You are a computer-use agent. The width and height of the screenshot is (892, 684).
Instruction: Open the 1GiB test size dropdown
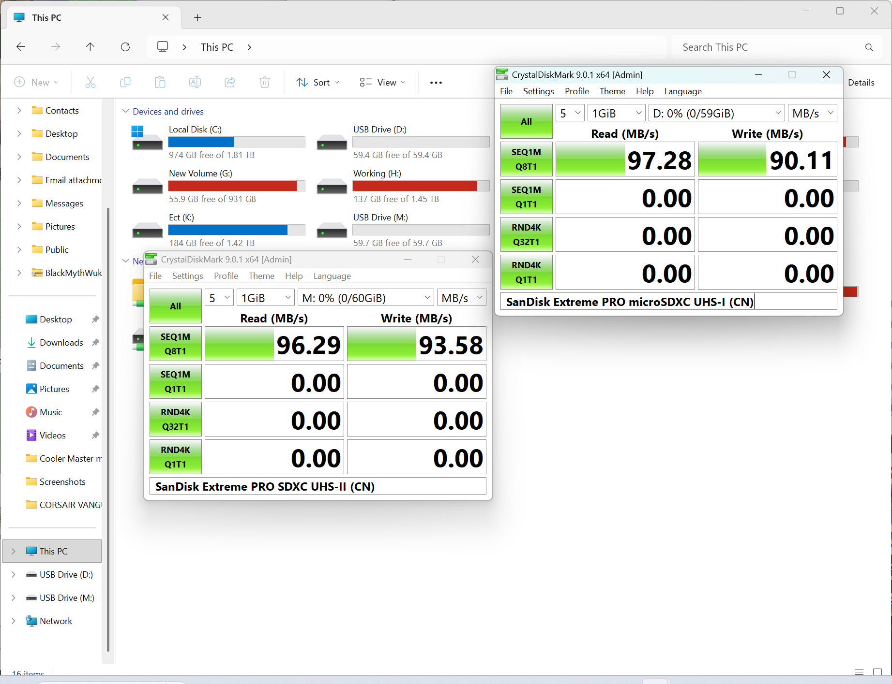pos(265,297)
